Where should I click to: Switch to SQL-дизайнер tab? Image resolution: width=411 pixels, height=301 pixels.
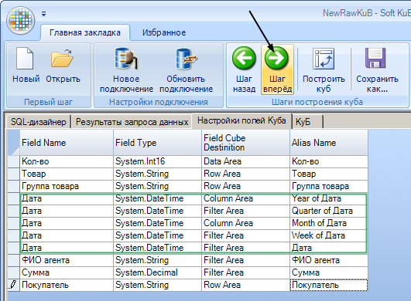coord(39,122)
